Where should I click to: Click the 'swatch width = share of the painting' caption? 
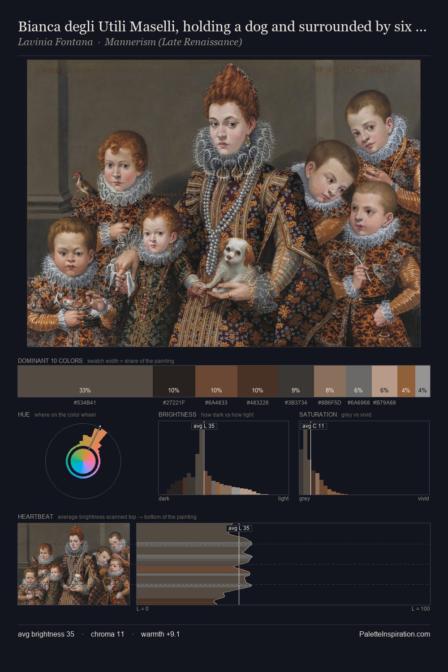click(130, 361)
